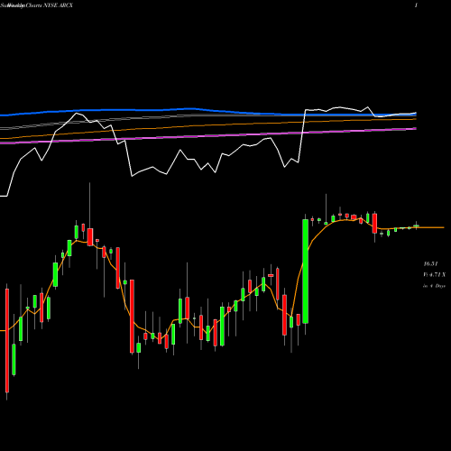Click the 'in 4 Days' text
Image resolution: width=451 pixels, height=451 pixels.
pyautogui.click(x=434, y=286)
